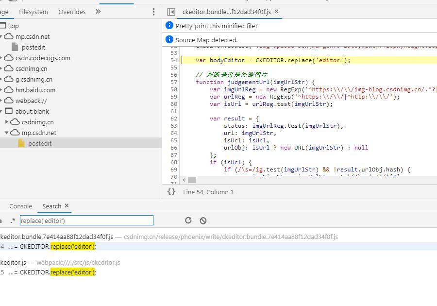
Task: Refresh the search results
Action: [188, 221]
